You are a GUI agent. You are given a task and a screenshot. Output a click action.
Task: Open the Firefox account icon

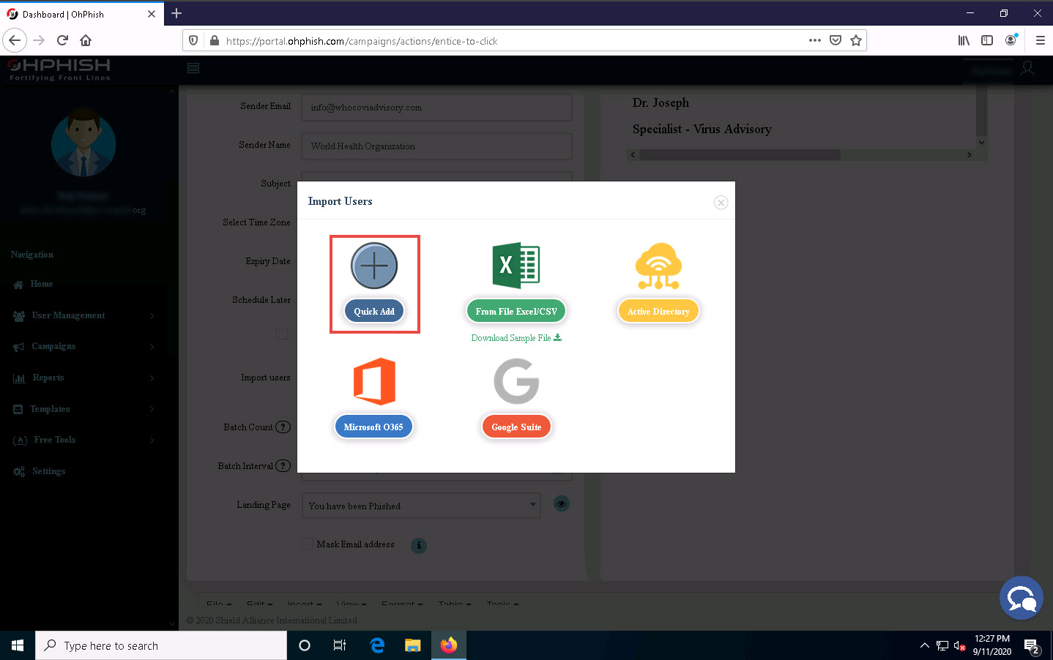[x=1011, y=40]
